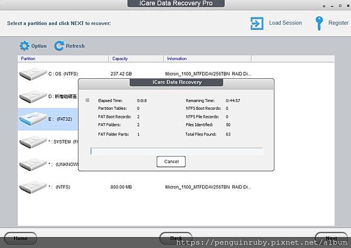Click the 'FAT Boot Records:' label
The width and height of the screenshot is (351, 248).
click(115, 117)
